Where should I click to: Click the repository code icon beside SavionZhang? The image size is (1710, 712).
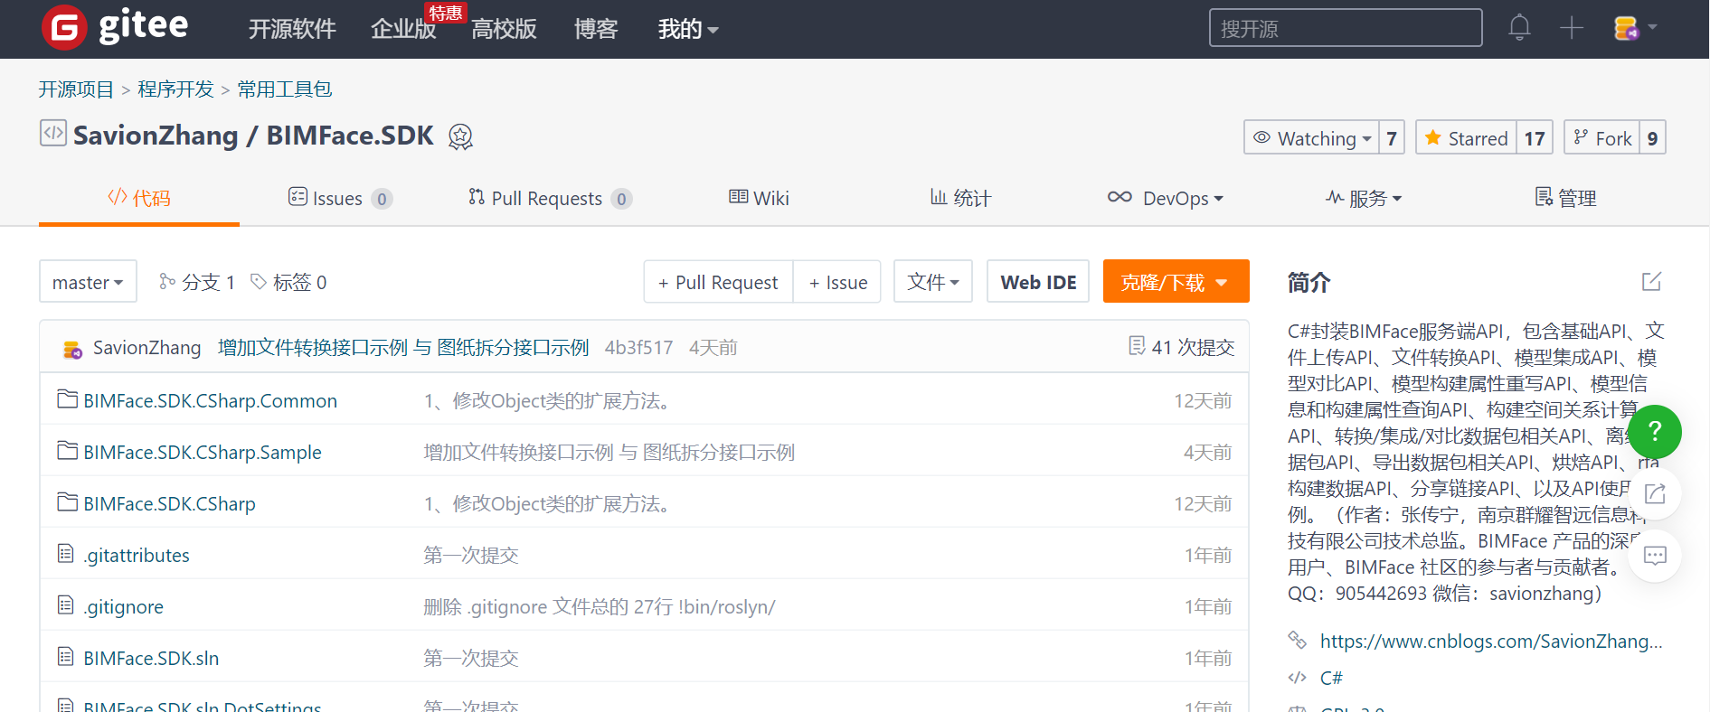[x=52, y=133]
